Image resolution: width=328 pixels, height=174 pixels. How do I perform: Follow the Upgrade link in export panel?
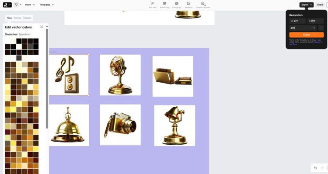click(x=318, y=42)
